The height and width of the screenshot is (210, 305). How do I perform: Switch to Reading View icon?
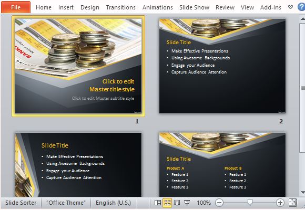click(x=177, y=203)
